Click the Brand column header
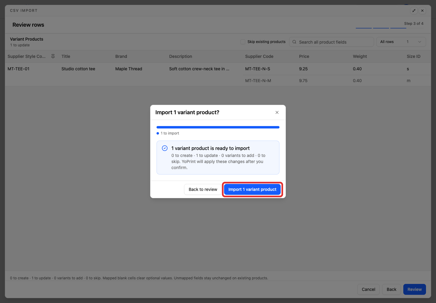The height and width of the screenshot is (303, 436). pos(121,56)
